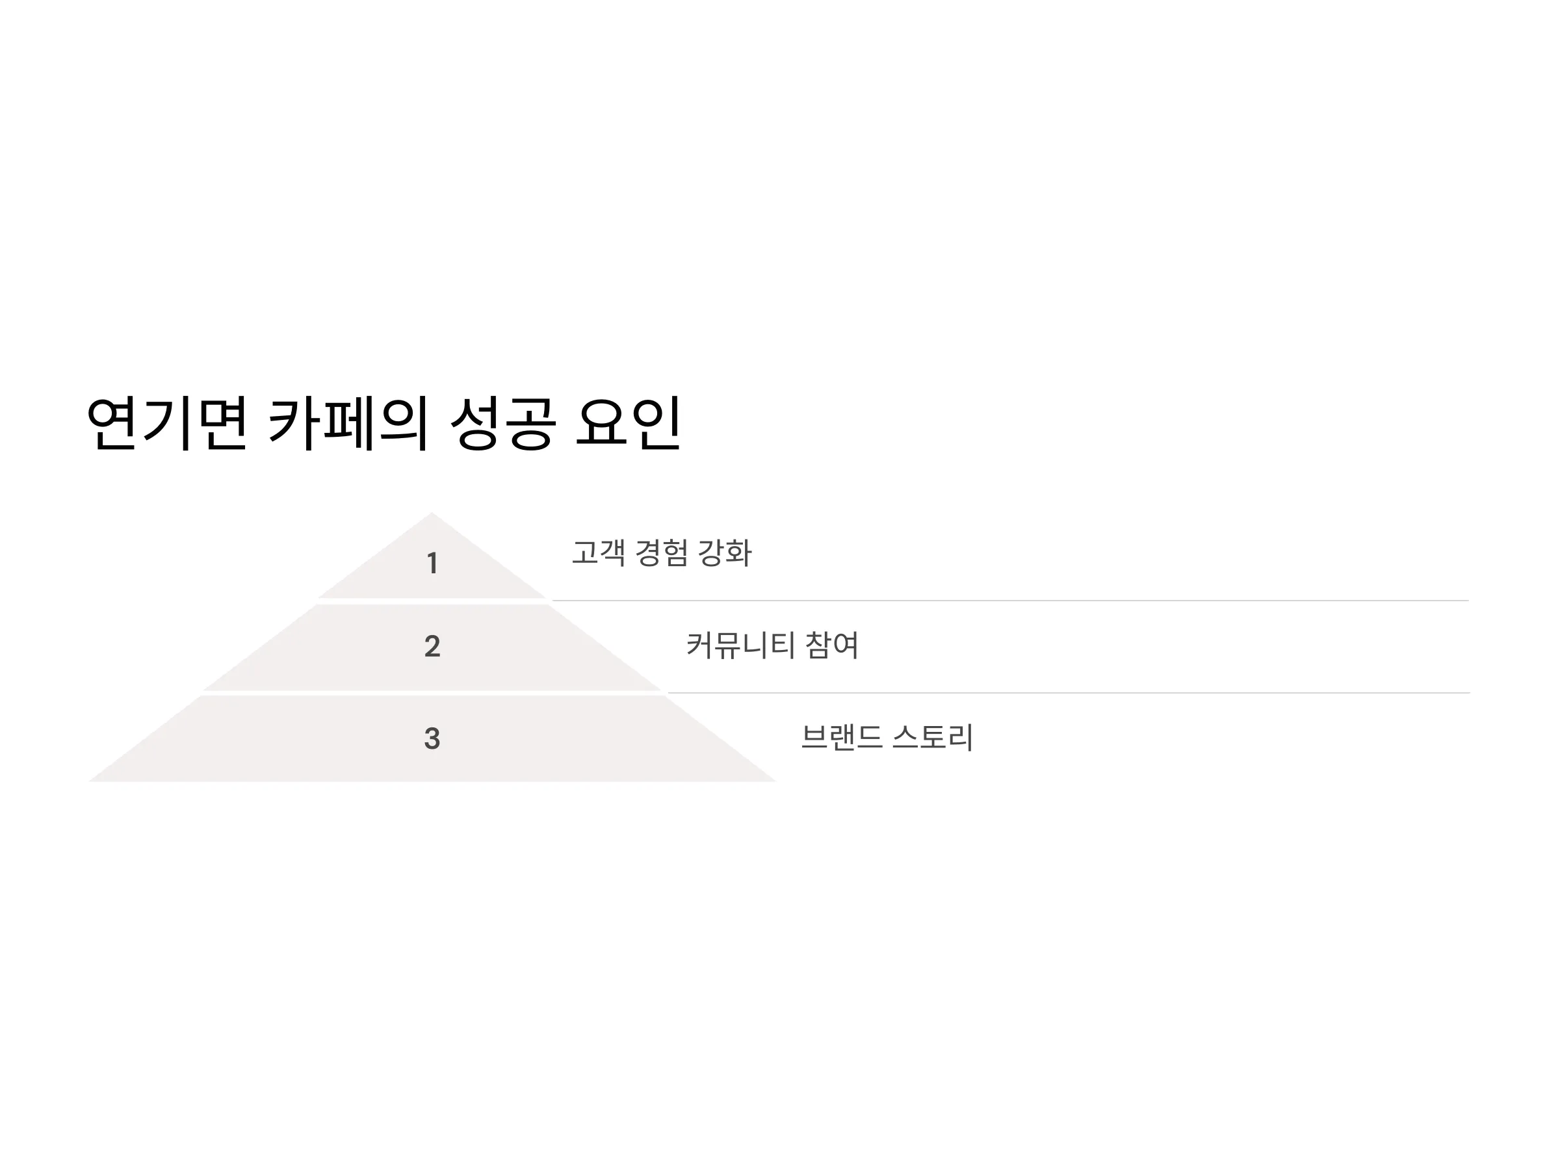
Task: Click the word '스토리' in the third label
Action: pos(933,738)
